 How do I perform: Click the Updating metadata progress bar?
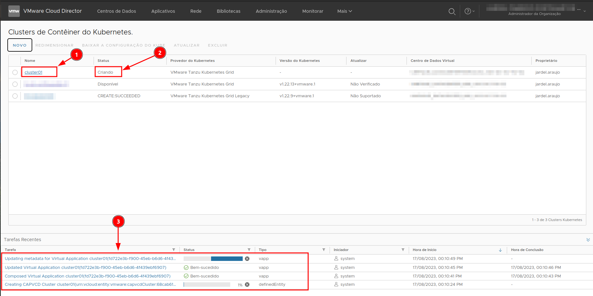(213, 259)
